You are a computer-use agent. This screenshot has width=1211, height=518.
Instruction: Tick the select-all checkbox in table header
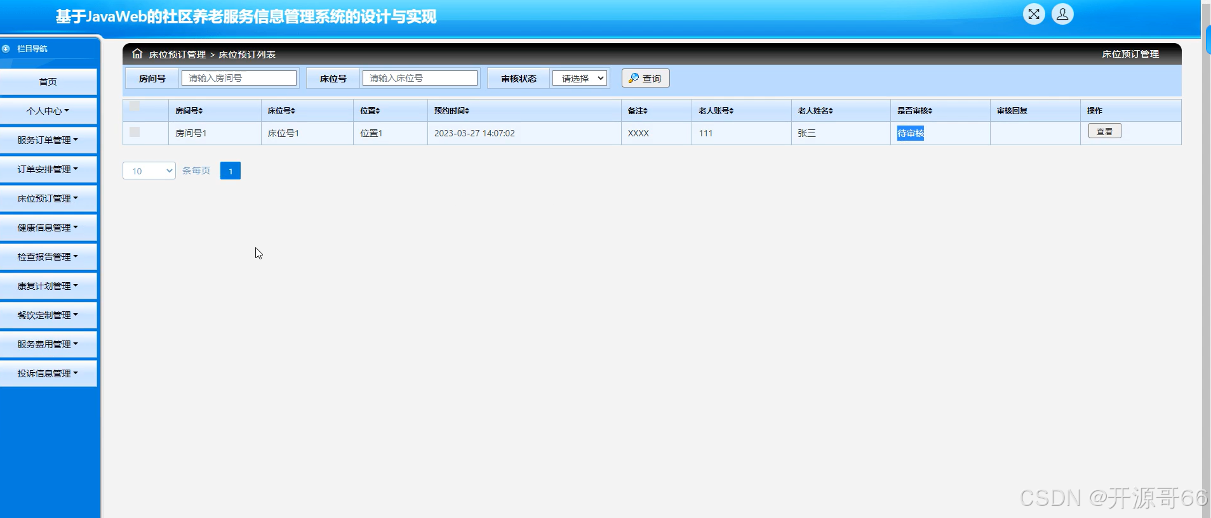(135, 106)
